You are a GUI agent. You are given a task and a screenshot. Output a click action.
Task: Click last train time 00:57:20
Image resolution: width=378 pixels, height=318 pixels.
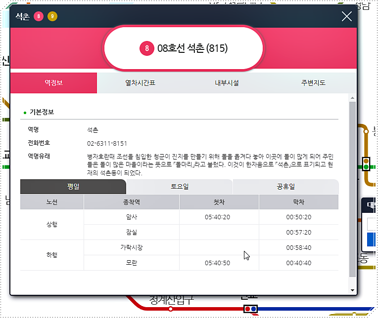(x=299, y=233)
